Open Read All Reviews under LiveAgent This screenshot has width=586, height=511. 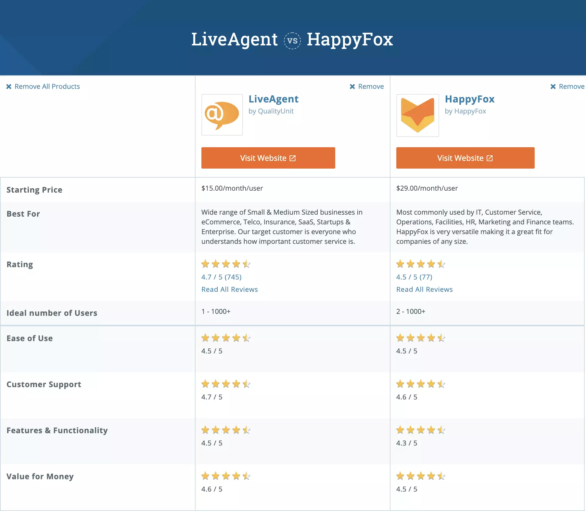[229, 289]
